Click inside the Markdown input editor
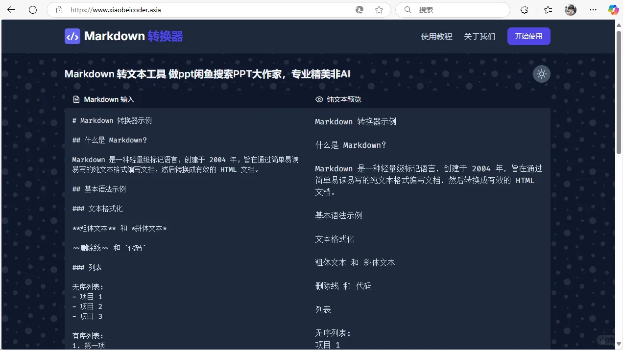Viewport: 623px width, 350px height. [x=186, y=220]
